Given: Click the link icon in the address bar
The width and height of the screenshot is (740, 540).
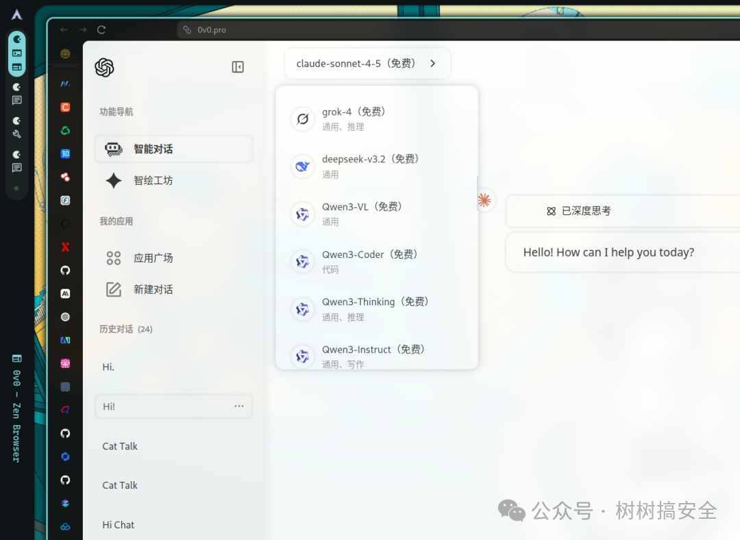Looking at the screenshot, I should click(187, 29).
